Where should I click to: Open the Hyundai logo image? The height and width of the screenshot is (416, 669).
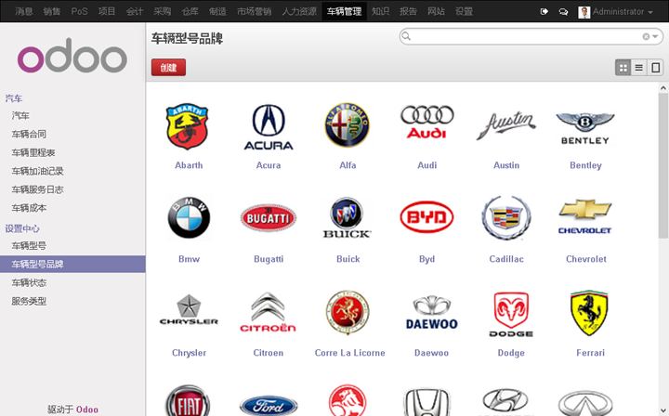coord(505,401)
